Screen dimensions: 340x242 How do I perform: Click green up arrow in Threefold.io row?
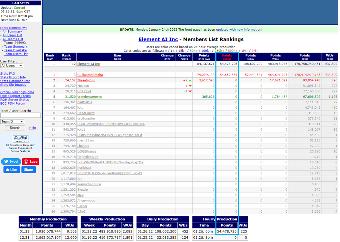(190, 80)
